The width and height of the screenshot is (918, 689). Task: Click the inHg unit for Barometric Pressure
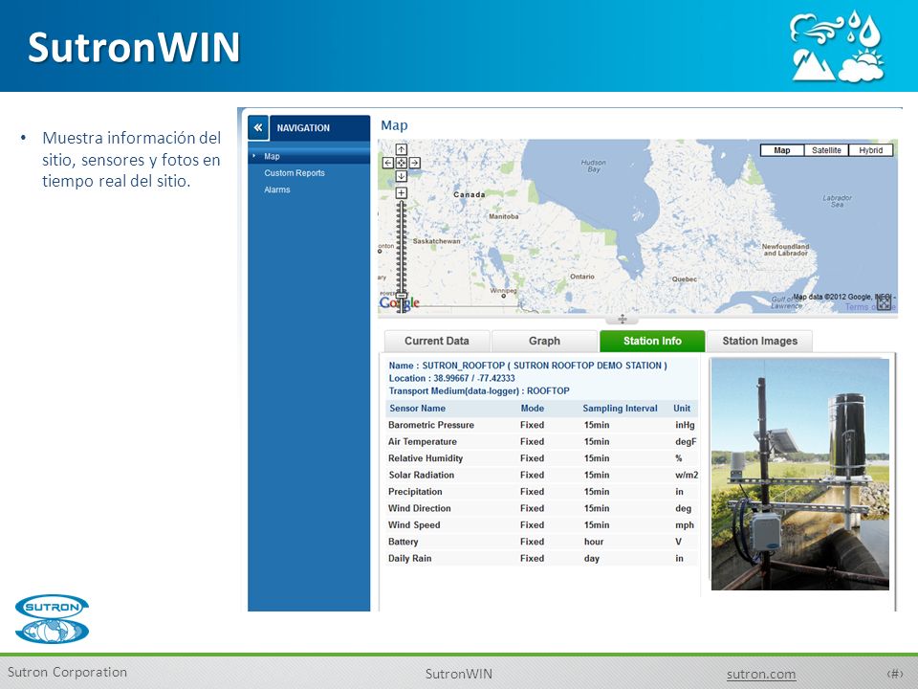pos(685,425)
